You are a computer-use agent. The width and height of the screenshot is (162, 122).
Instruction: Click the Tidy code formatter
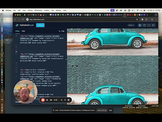pos(62,31)
